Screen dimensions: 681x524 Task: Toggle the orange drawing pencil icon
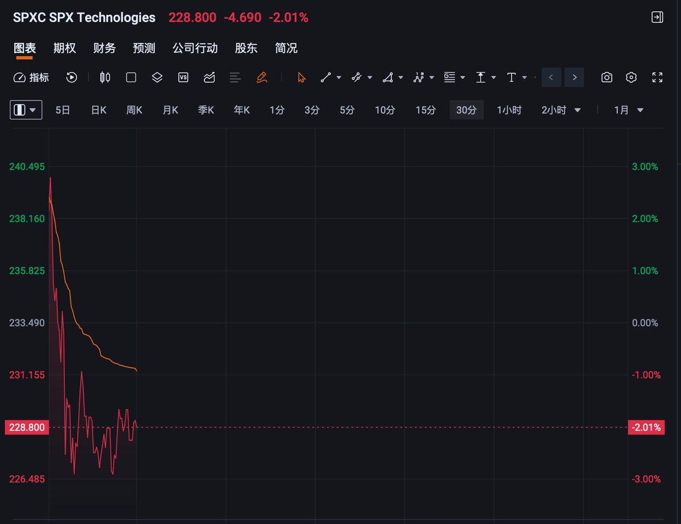262,78
